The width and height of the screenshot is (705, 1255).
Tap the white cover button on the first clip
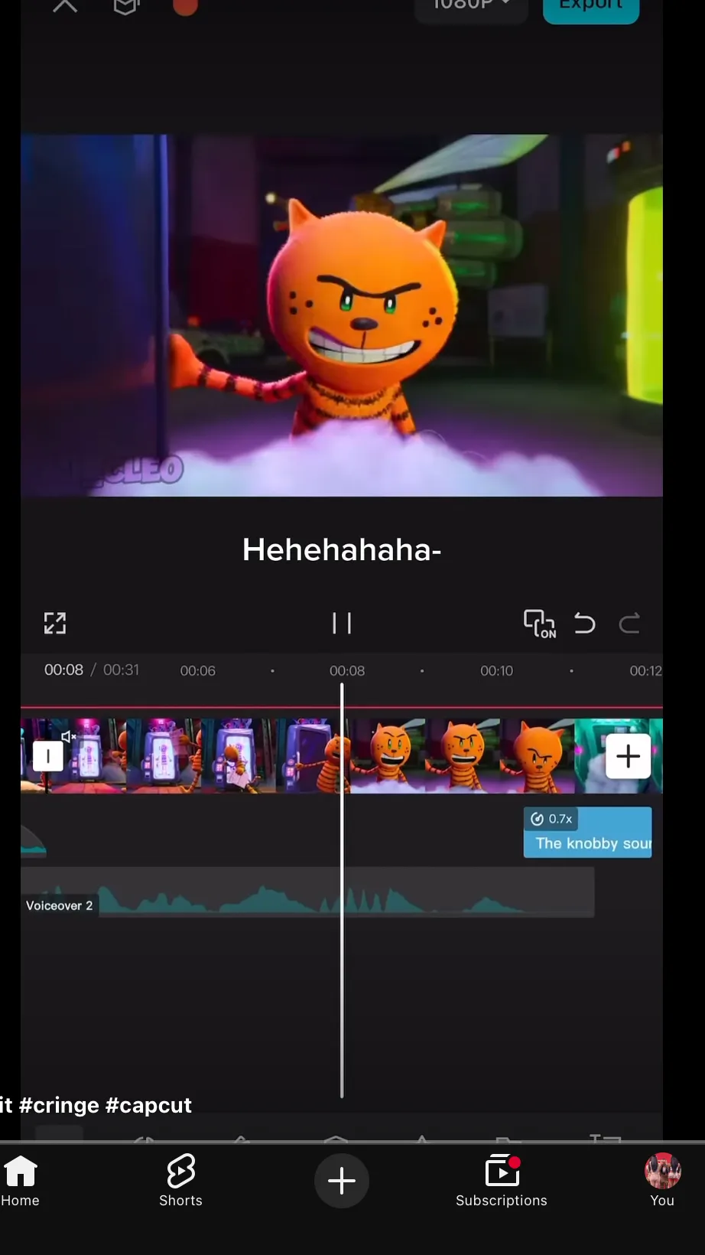click(x=48, y=756)
